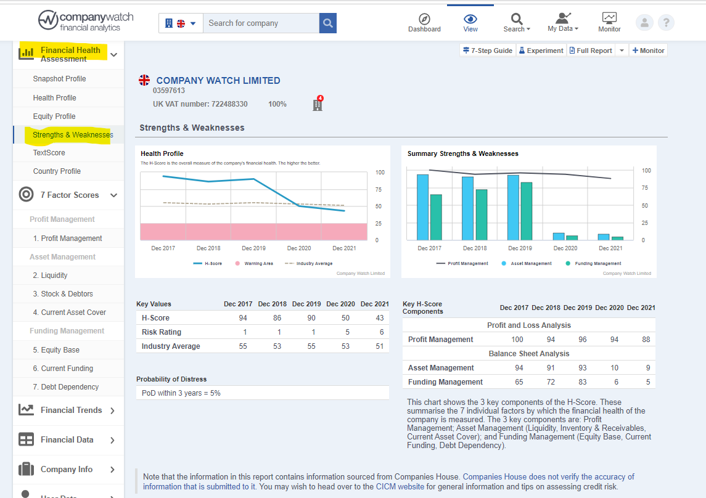This screenshot has height=498, width=706.
Task: Click the UK flag beside company name
Action: pos(144,80)
